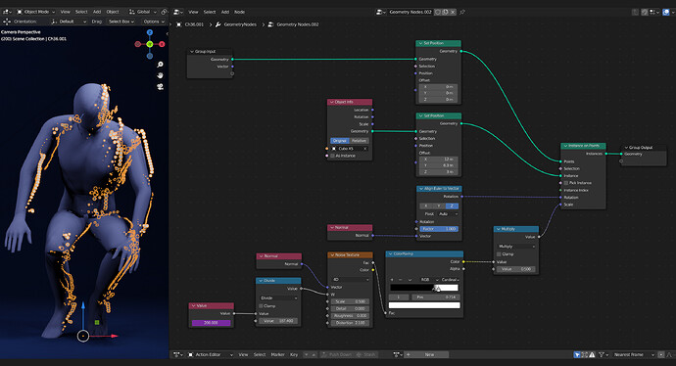The image size is (676, 366).
Task: Select X axis in Align Euler node
Action: (x=426, y=206)
